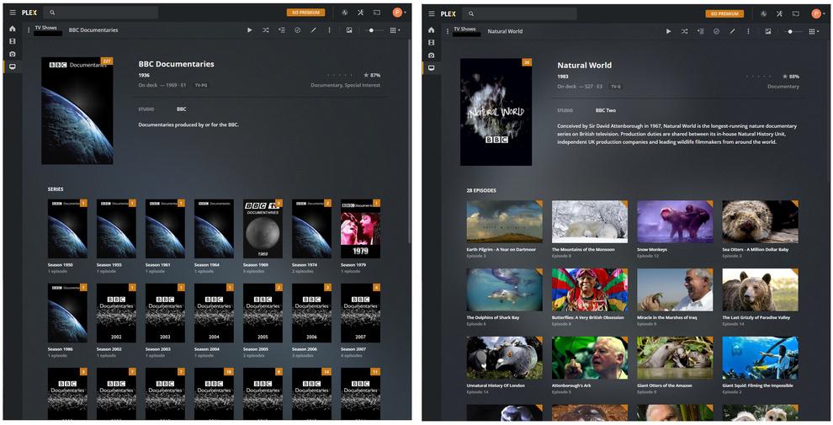Viewport: 833px width, 425px height.
Task: Select TV Shows monitor icon in BBC Documentaries sidebar
Action: tap(13, 67)
